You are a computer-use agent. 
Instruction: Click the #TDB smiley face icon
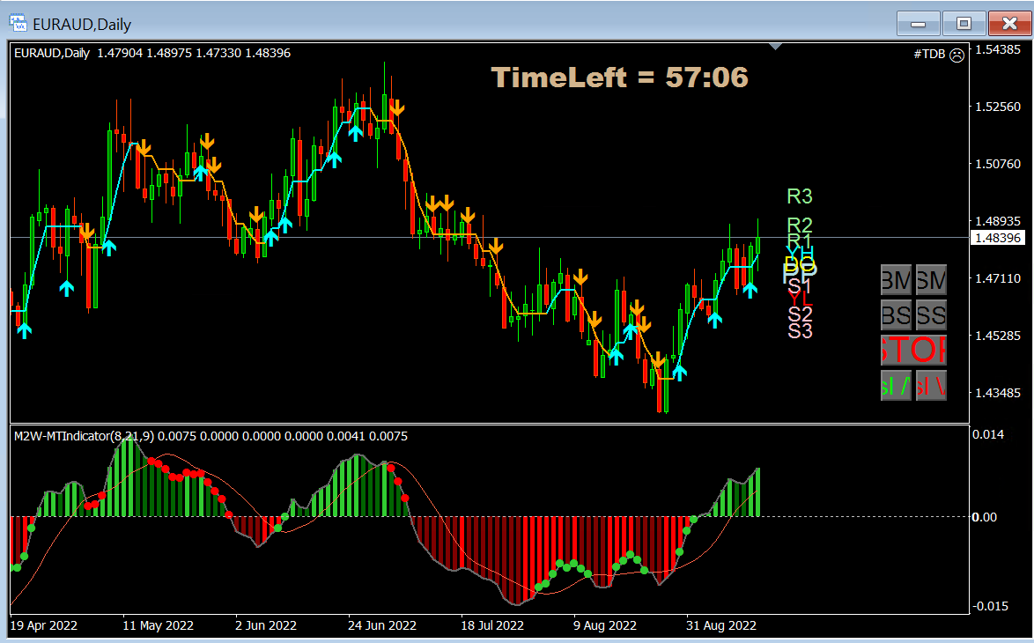956,54
